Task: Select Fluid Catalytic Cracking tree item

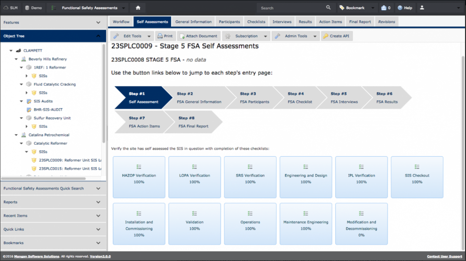Action: (54, 84)
